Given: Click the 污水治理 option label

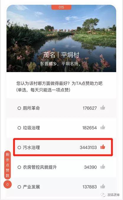Looking at the screenshot, I should (x=31, y=148).
